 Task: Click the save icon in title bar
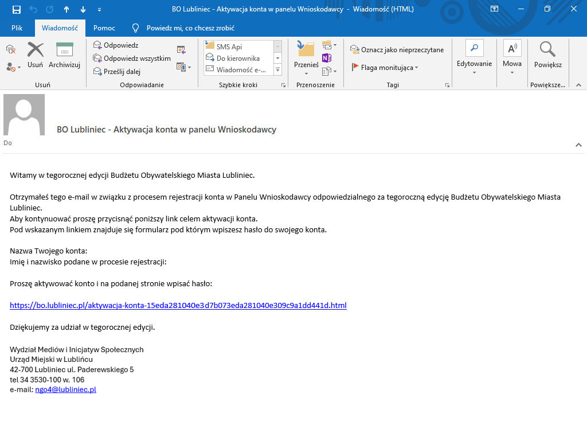pyautogui.click(x=17, y=10)
